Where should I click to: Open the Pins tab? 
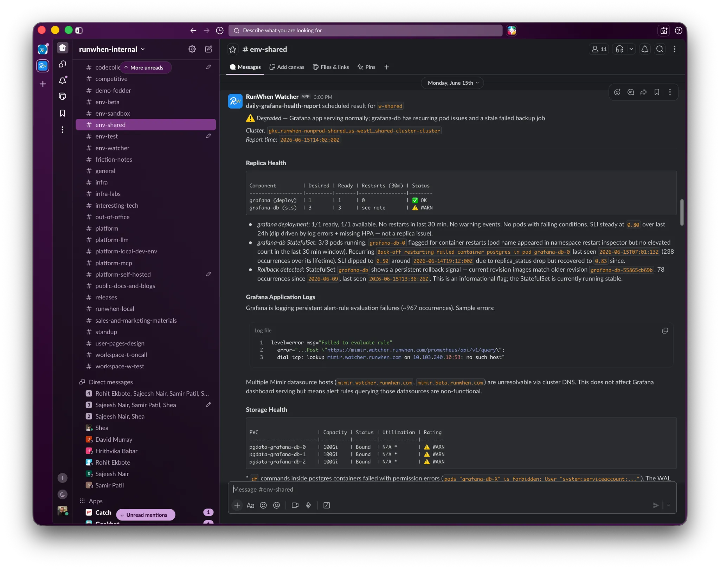tap(366, 67)
